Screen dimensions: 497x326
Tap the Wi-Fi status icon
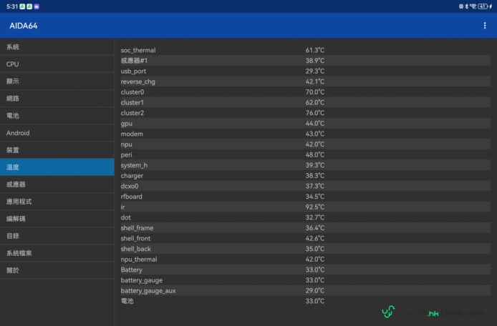click(x=473, y=6)
